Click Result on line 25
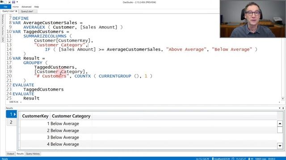 tap(31, 98)
